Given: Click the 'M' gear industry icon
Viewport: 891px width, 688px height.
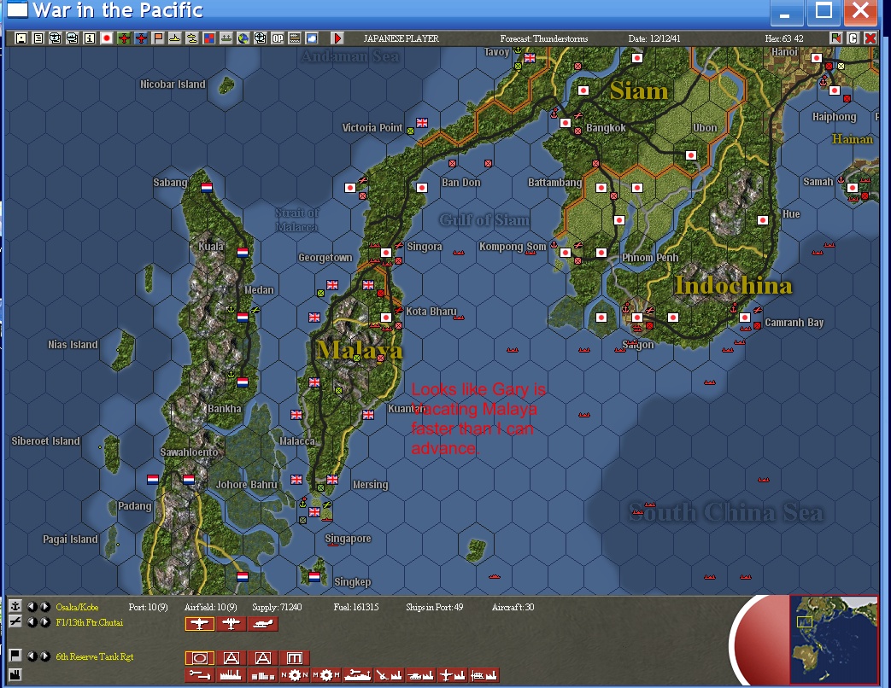Looking at the screenshot, I should pyautogui.click(x=326, y=675).
